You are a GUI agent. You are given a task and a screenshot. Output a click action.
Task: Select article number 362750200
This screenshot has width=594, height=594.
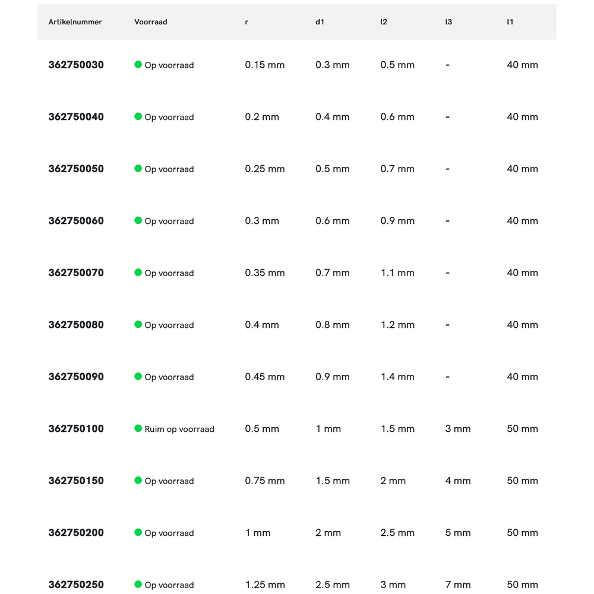[x=76, y=533]
